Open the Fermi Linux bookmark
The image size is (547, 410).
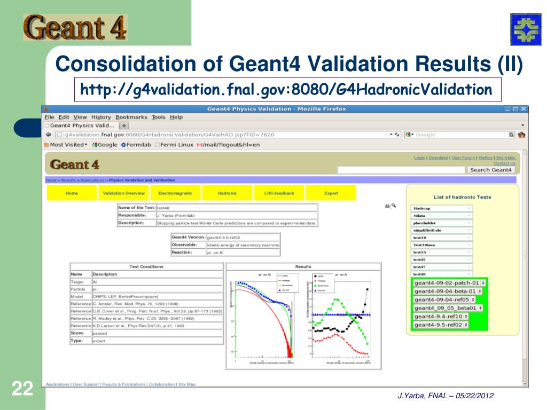(x=174, y=145)
